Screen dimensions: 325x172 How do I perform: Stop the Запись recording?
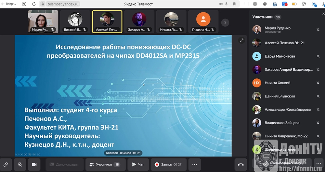point(168,165)
